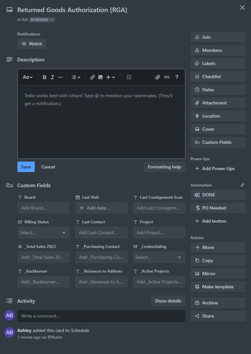Click Copy action
This screenshot has width=251, height=354.
click(218, 260)
